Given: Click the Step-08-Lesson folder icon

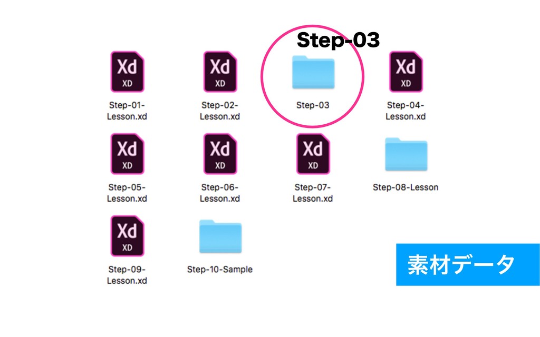Looking at the screenshot, I should pos(406,154).
